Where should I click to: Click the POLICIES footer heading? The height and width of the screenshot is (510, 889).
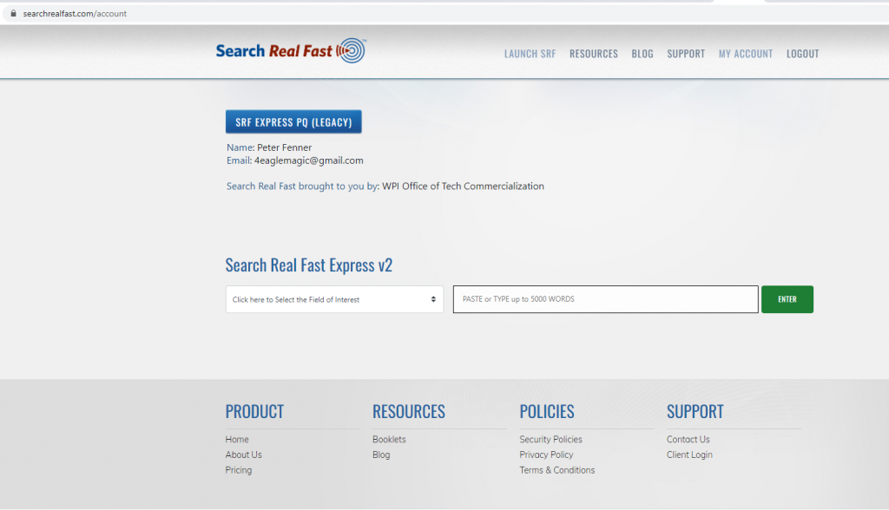[x=547, y=411]
